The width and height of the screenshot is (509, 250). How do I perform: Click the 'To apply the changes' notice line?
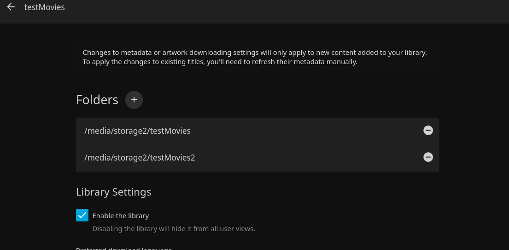(220, 62)
